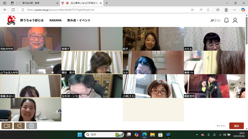Click the オンライン status button

[x=221, y=126]
